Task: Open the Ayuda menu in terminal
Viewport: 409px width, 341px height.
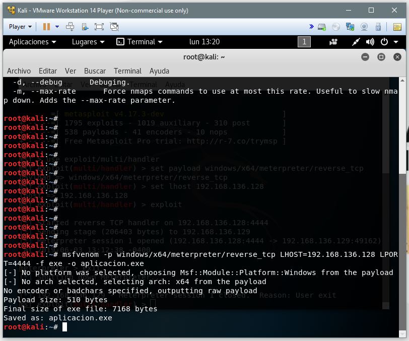Action: point(159,71)
